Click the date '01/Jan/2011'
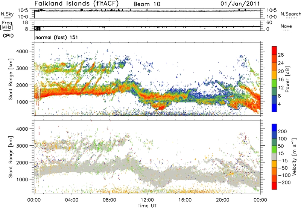Image resolution: width=301 pixels, height=208 pixels. [240, 3]
